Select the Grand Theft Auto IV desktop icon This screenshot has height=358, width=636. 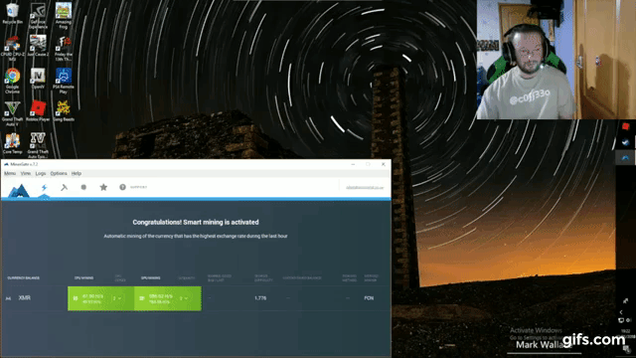pyautogui.click(x=38, y=145)
